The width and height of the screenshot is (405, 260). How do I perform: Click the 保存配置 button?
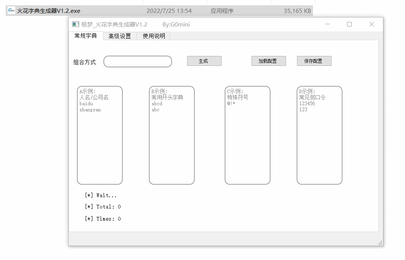pyautogui.click(x=314, y=61)
